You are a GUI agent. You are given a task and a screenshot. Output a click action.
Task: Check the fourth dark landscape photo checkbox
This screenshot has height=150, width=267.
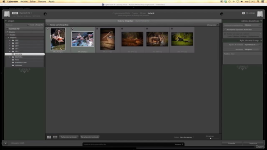[122, 29]
